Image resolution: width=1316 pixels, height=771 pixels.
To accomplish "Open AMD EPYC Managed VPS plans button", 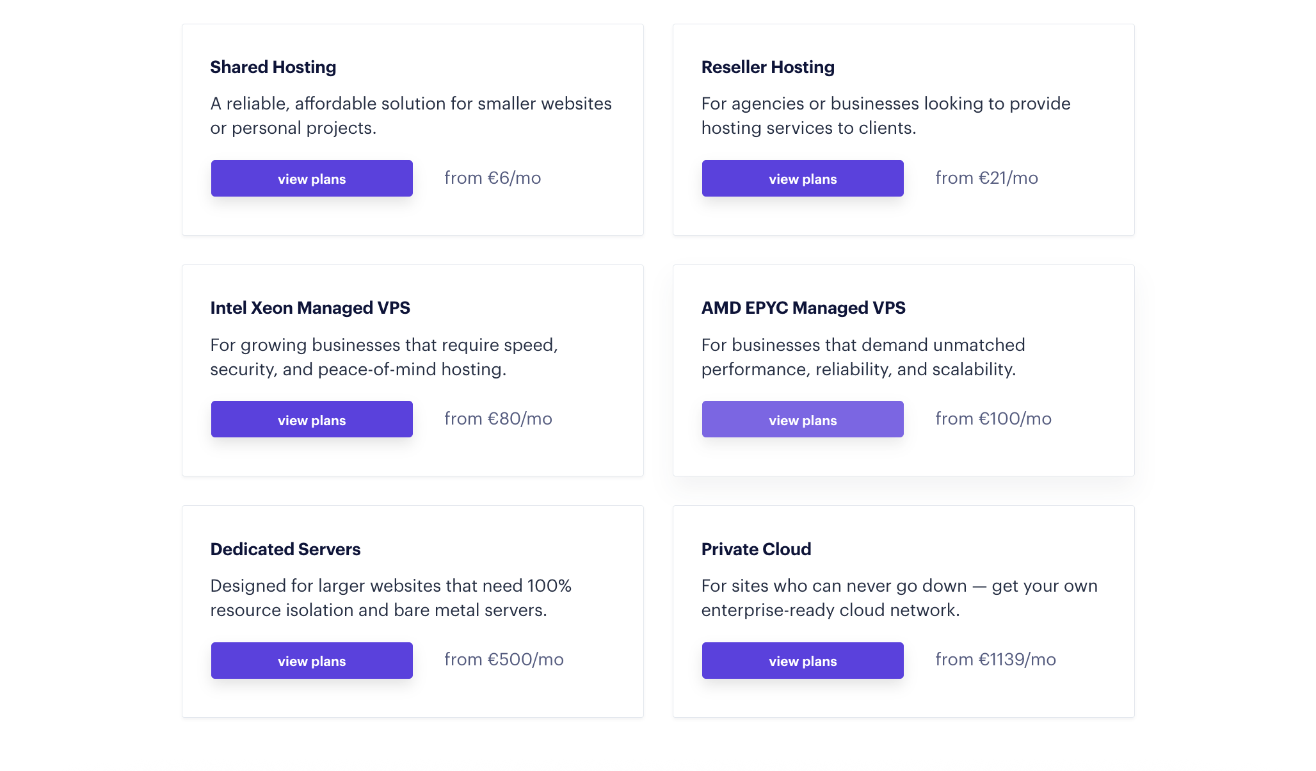I will coord(803,419).
